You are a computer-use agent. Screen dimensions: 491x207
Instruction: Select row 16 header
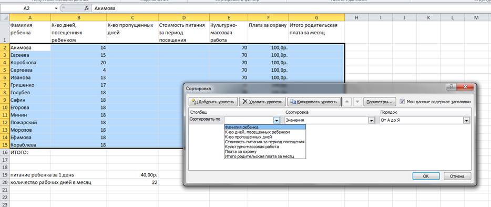(5, 152)
